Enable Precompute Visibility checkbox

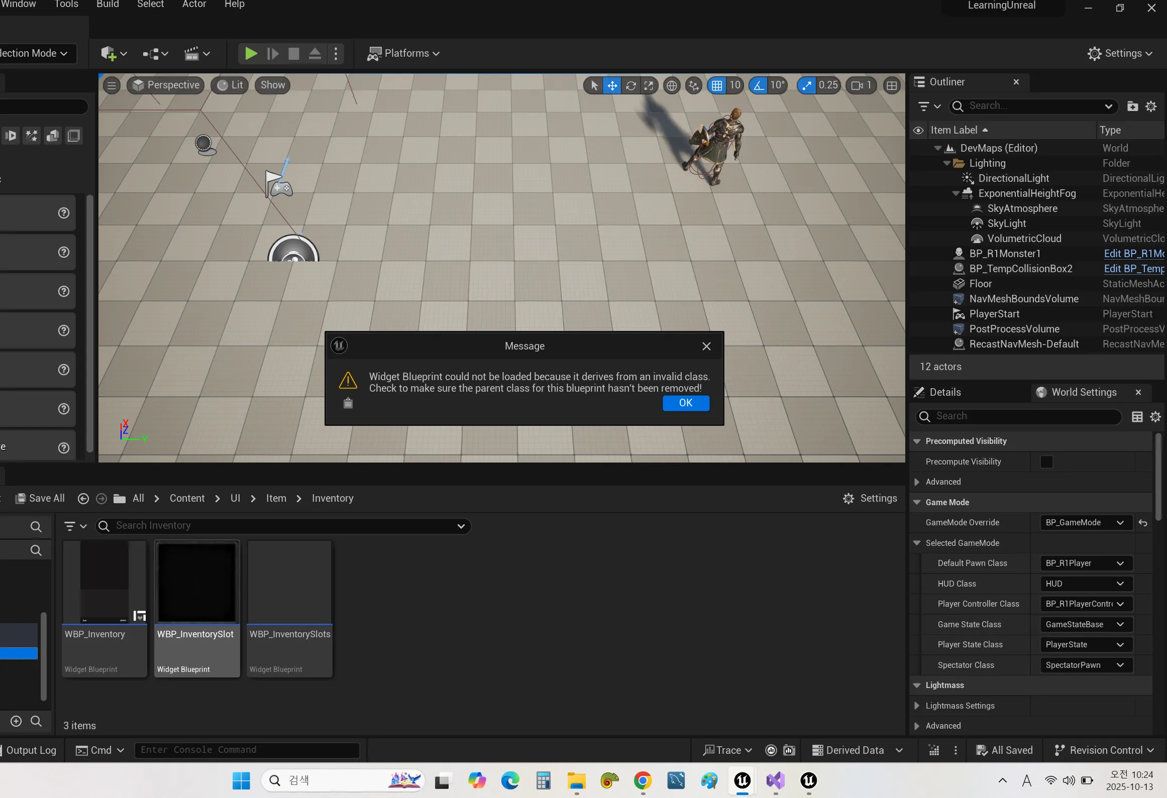coord(1046,462)
